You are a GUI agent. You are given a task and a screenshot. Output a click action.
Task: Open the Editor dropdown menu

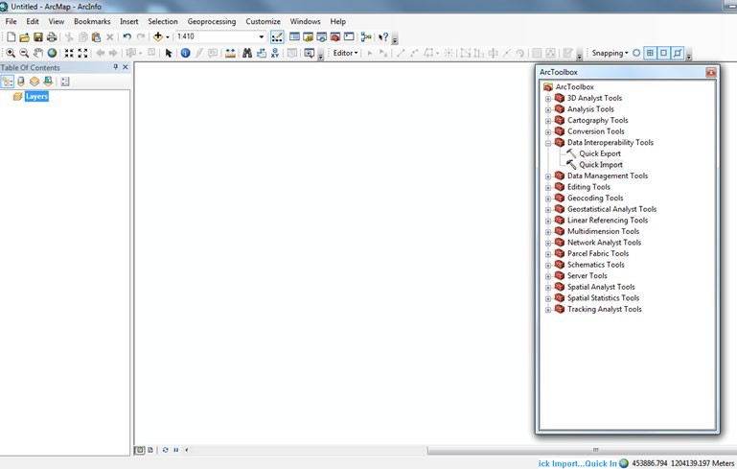pyautogui.click(x=345, y=53)
